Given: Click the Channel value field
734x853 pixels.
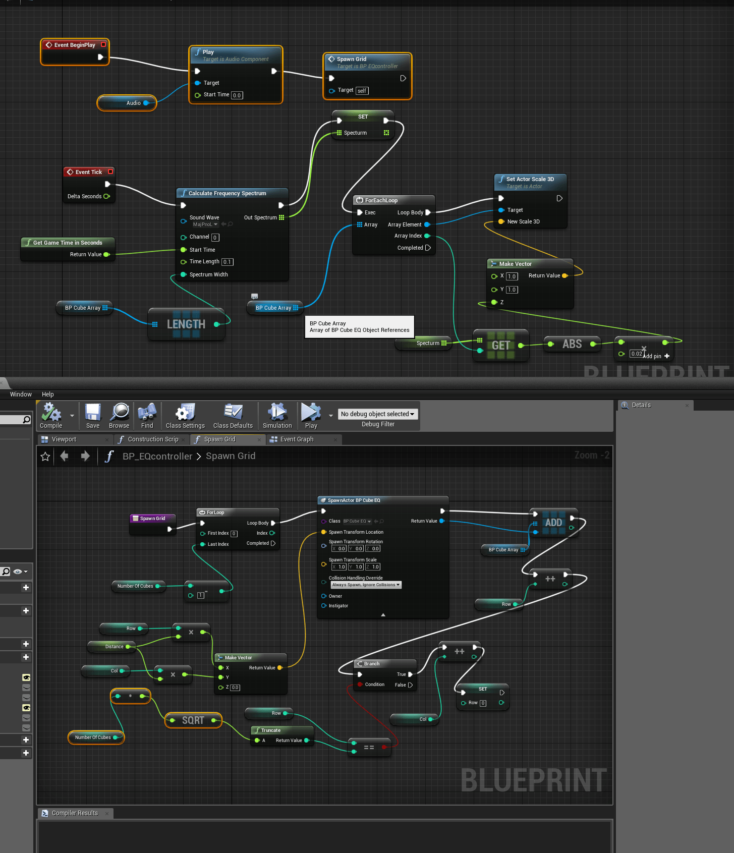Looking at the screenshot, I should pos(215,238).
